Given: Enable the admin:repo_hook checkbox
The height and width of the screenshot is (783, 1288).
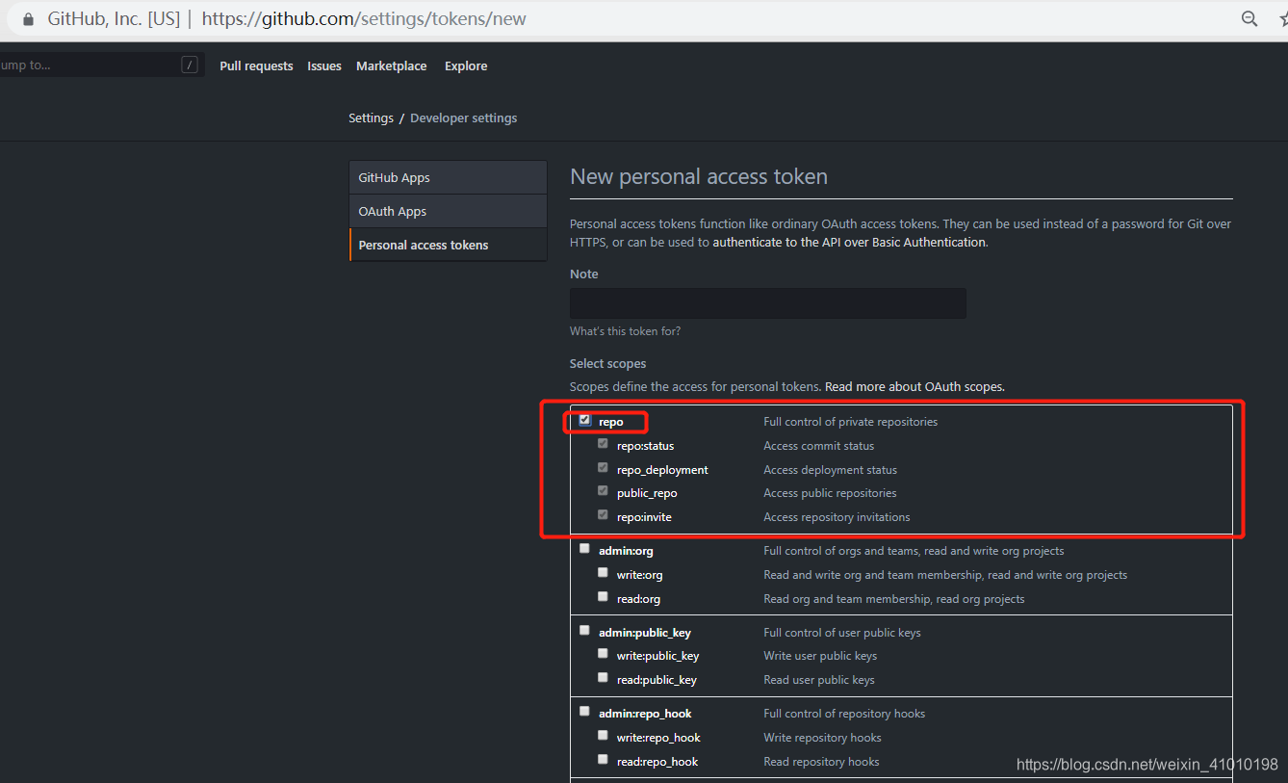Looking at the screenshot, I should click(x=584, y=712).
